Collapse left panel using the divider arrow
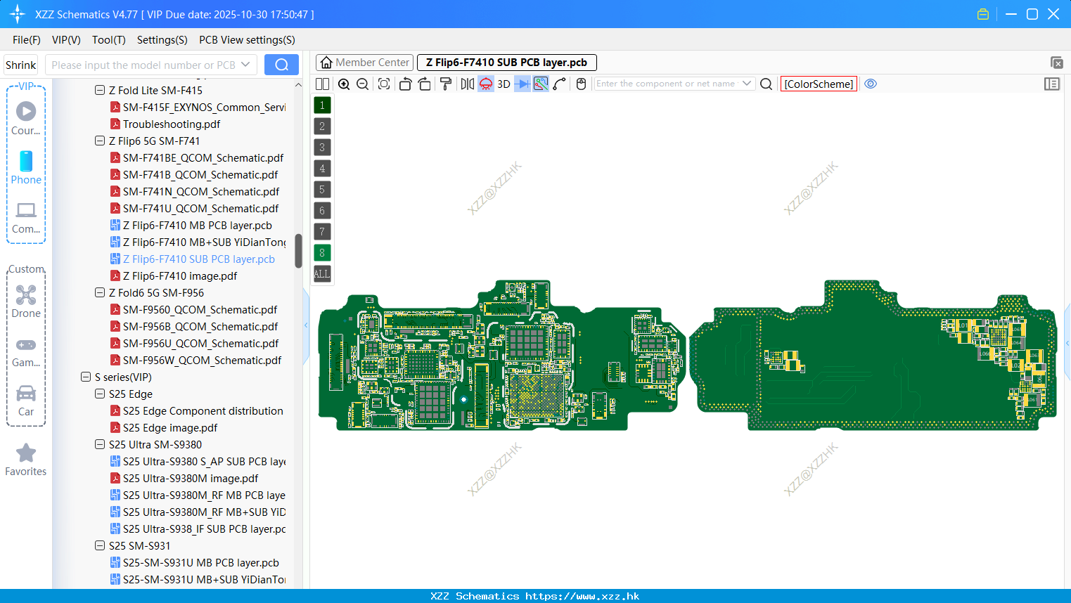The image size is (1071, 603). (306, 325)
